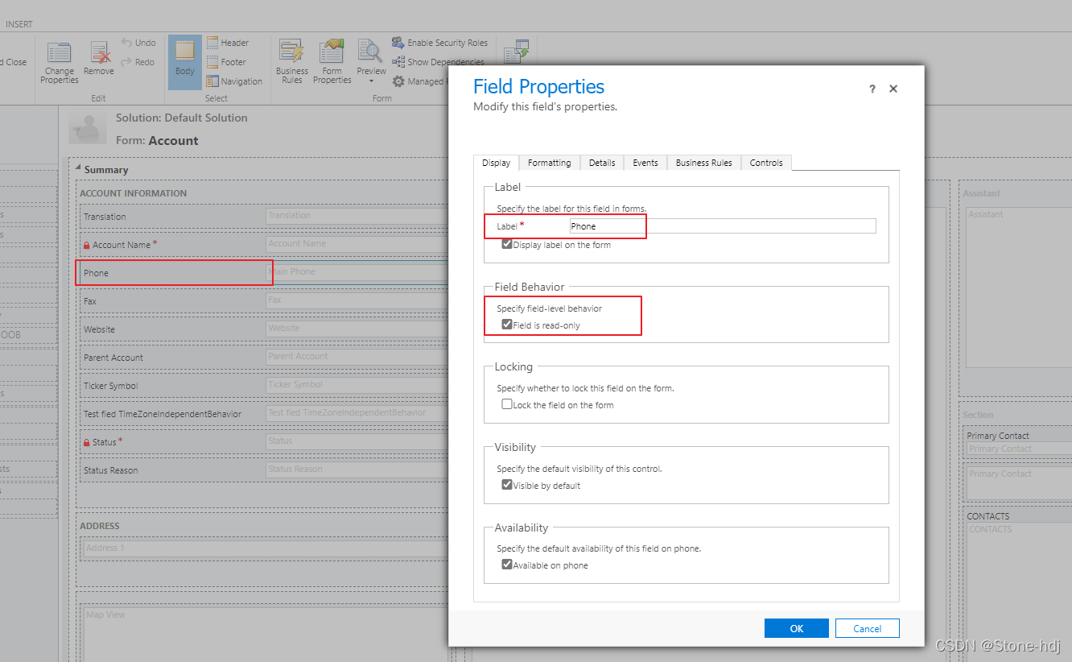
Task: Select the Parent Account field row
Action: [x=266, y=357]
